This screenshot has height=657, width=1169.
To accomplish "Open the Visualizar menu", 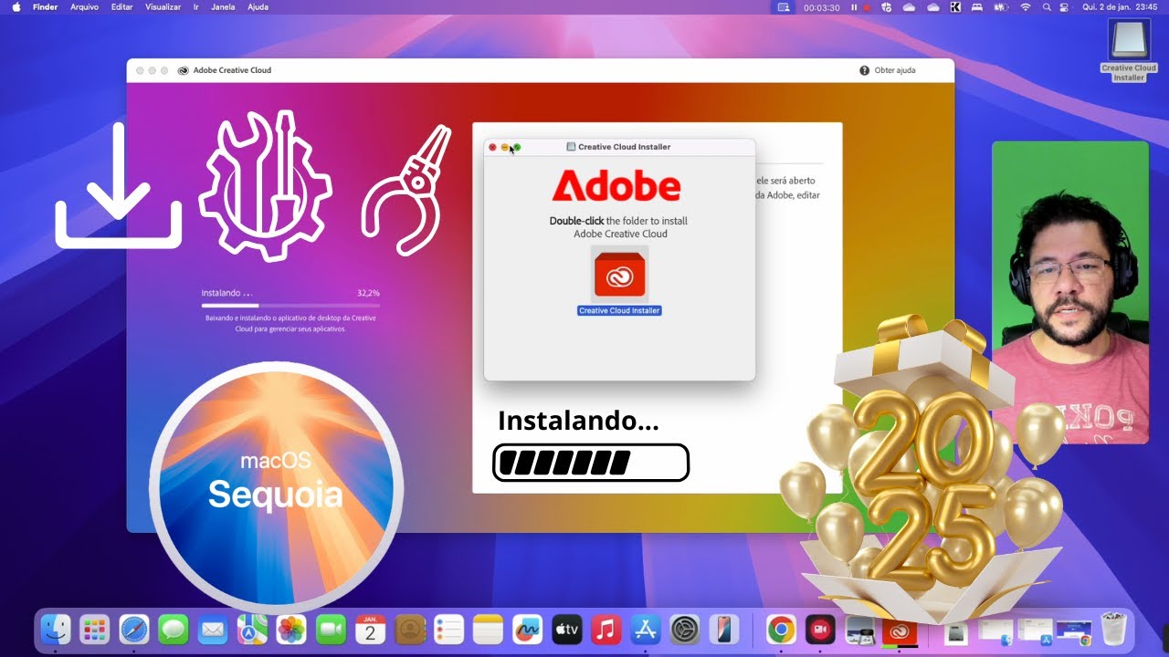I will pos(163,6).
